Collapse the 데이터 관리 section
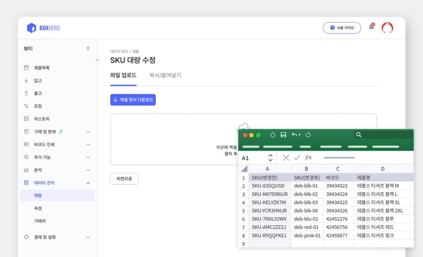 pos(57,183)
